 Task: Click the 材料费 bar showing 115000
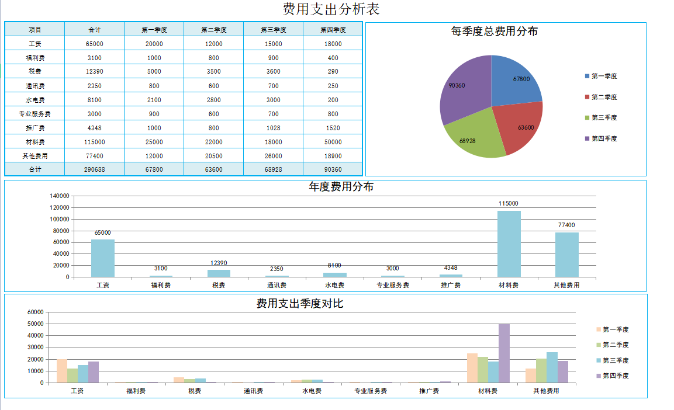(509, 242)
